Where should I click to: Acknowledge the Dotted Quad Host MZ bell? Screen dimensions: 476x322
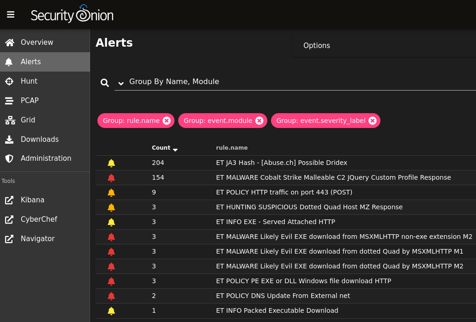point(111,207)
